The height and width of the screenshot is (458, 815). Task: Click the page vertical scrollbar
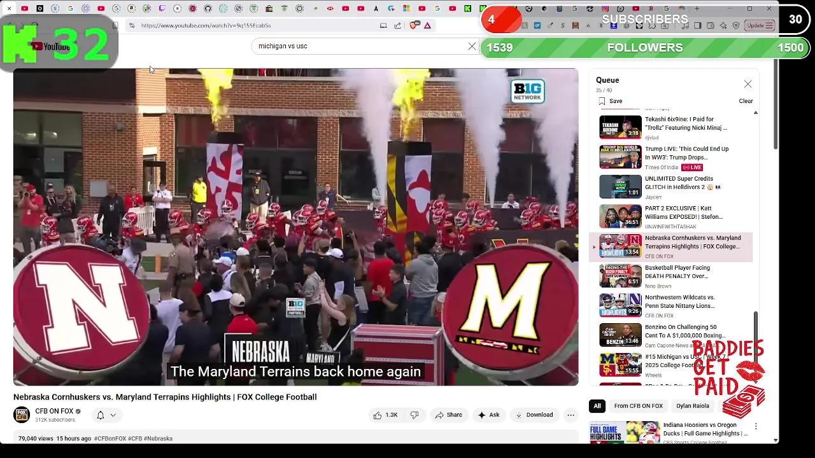(x=775, y=105)
